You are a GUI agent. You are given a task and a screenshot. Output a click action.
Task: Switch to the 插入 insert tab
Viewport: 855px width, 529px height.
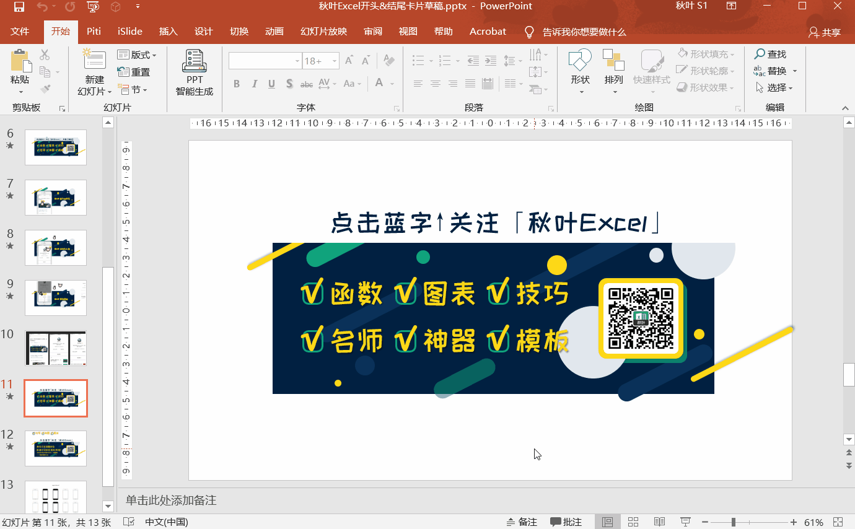(x=168, y=32)
